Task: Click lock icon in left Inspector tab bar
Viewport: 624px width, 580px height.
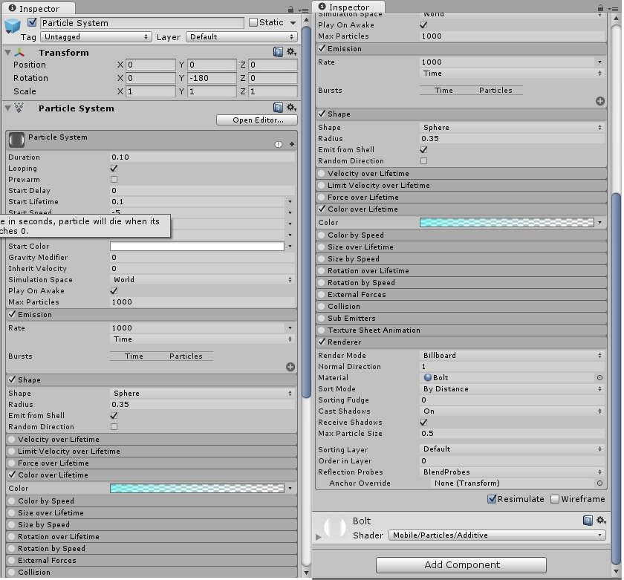Action: [290, 9]
